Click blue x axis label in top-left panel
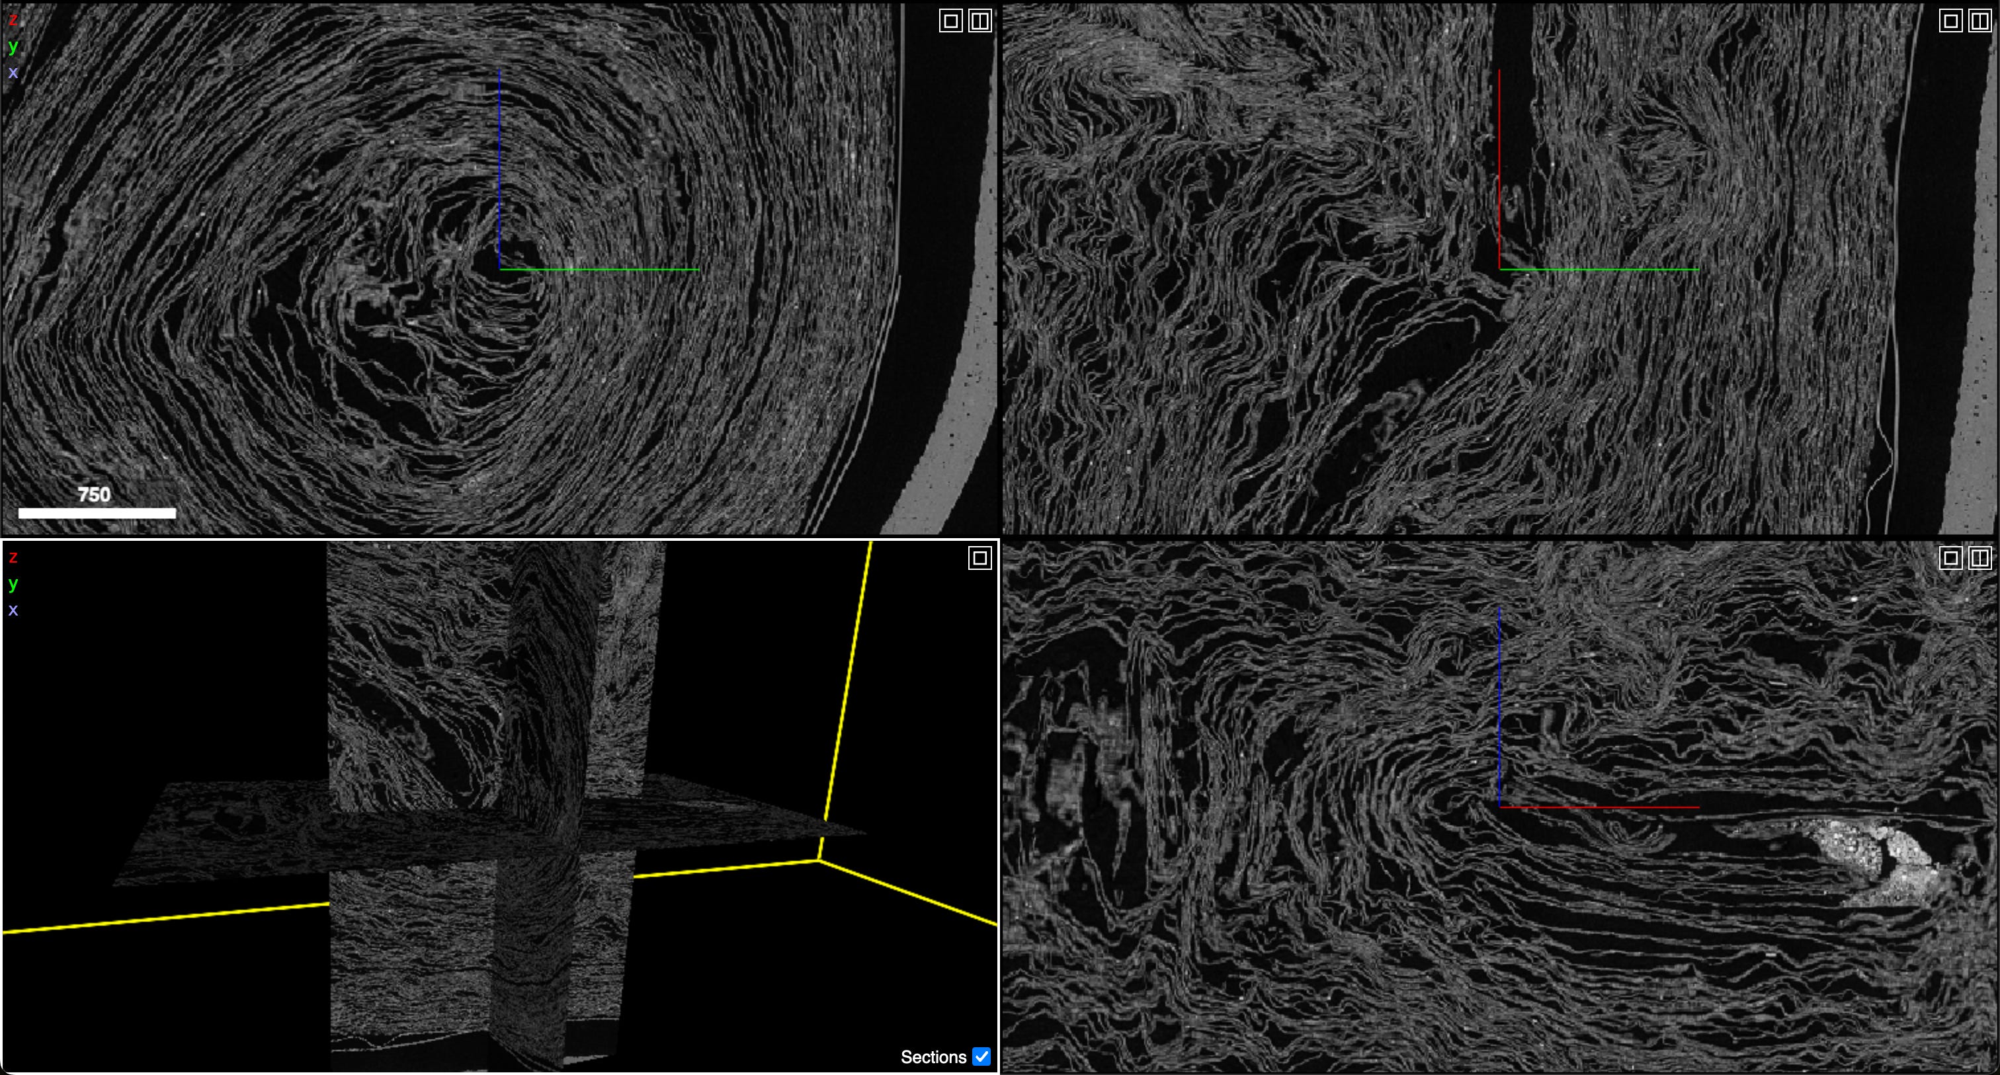The width and height of the screenshot is (2000, 1075). tap(13, 72)
